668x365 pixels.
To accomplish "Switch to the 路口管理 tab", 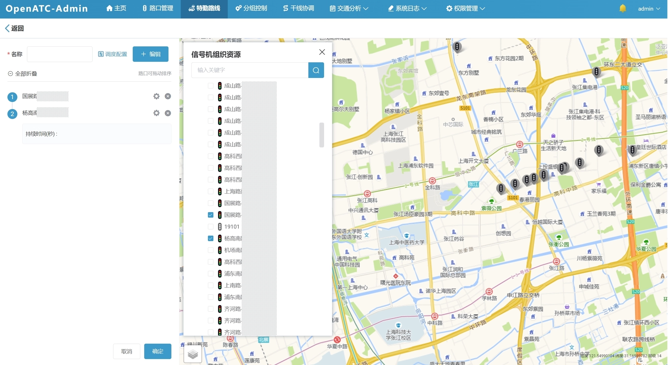I will [x=158, y=8].
